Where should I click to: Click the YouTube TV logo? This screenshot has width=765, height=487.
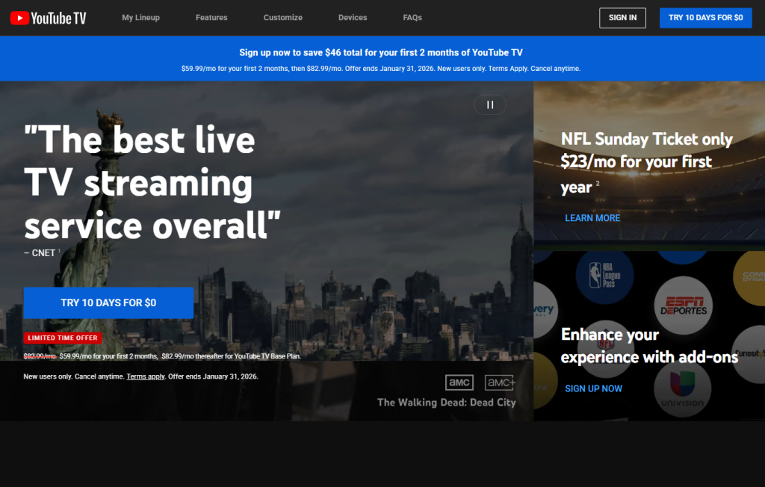48,18
